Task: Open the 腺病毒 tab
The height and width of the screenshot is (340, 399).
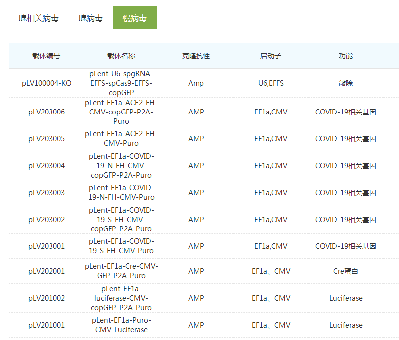Action: [x=91, y=18]
